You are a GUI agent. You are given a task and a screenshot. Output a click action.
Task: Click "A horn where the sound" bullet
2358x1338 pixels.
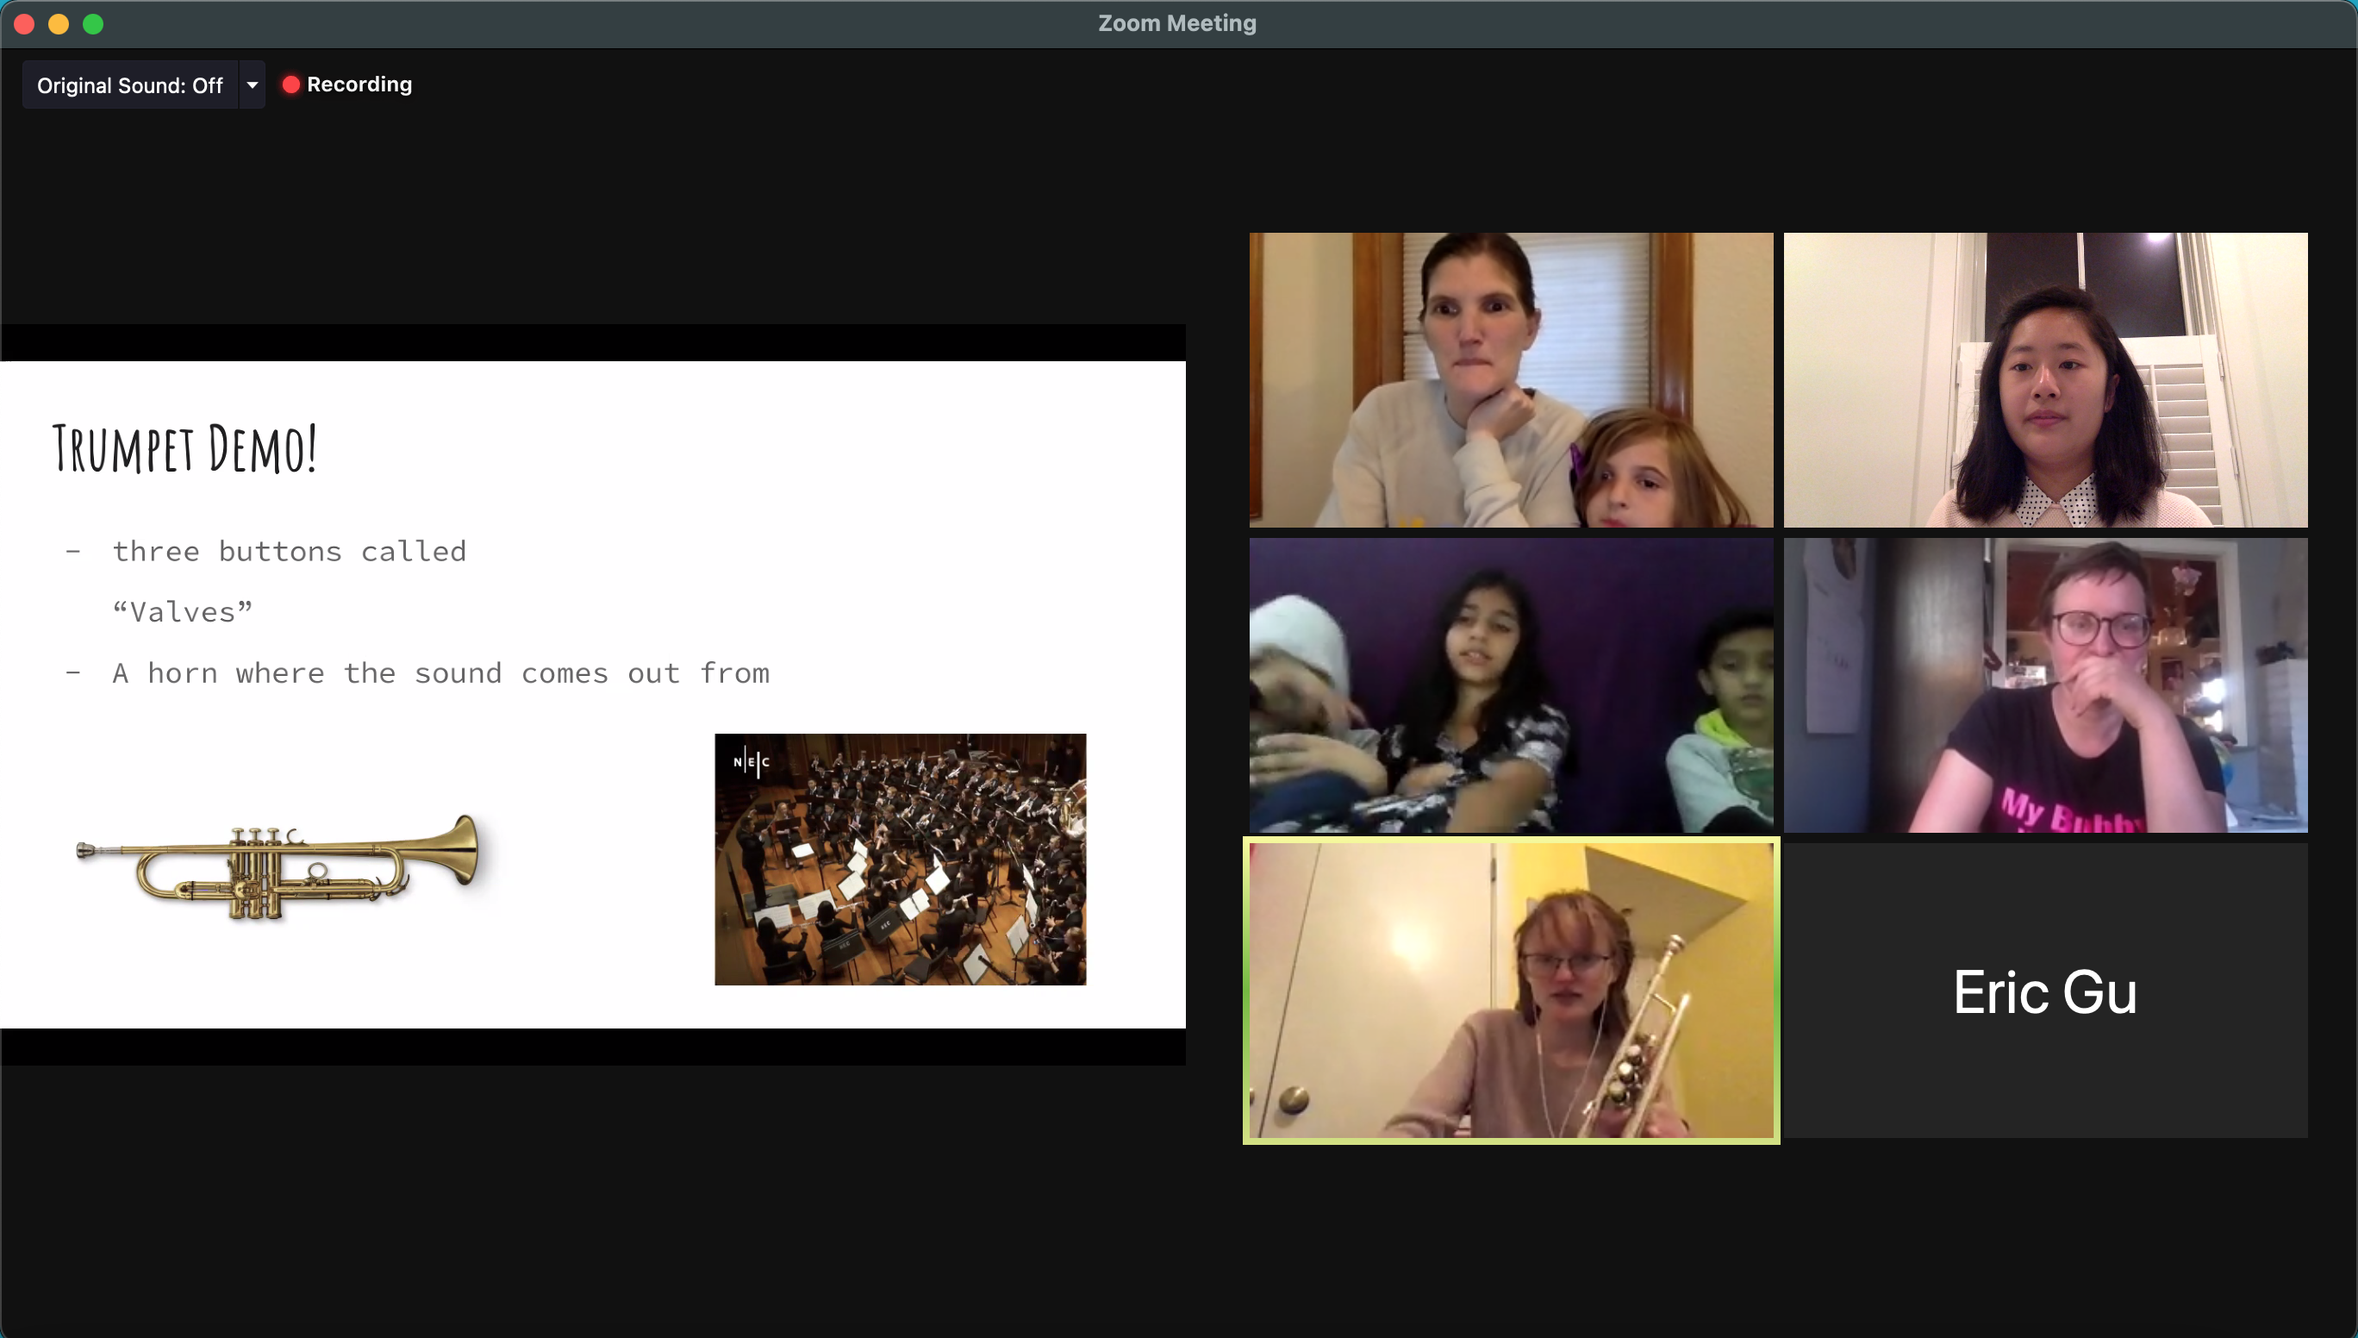click(440, 673)
